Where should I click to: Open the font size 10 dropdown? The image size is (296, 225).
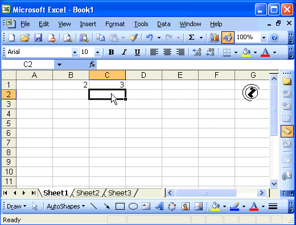[x=97, y=52]
